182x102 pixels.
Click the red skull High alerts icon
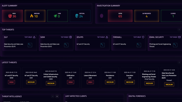[x=10, y=16]
